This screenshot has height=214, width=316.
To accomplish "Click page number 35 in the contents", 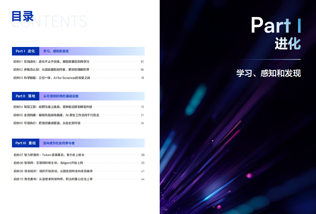I will point(143,163).
